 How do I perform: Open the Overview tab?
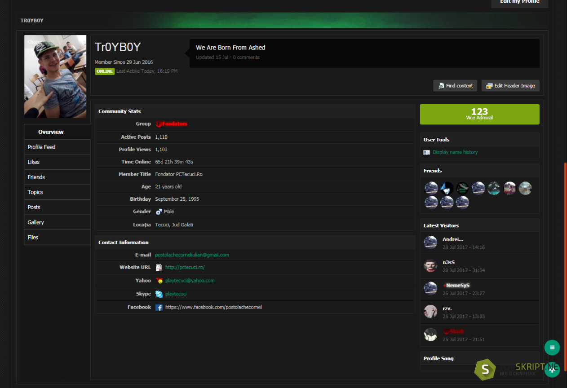click(x=57, y=132)
